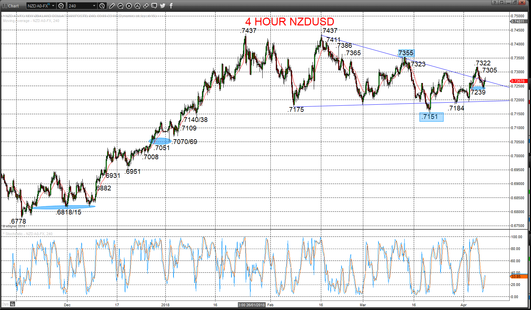Click the 100.00 stochastic axis label
The image size is (531, 310).
coord(517,237)
